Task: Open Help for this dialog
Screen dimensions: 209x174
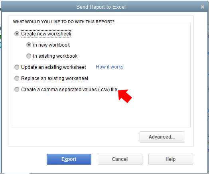Action: click(x=171, y=159)
